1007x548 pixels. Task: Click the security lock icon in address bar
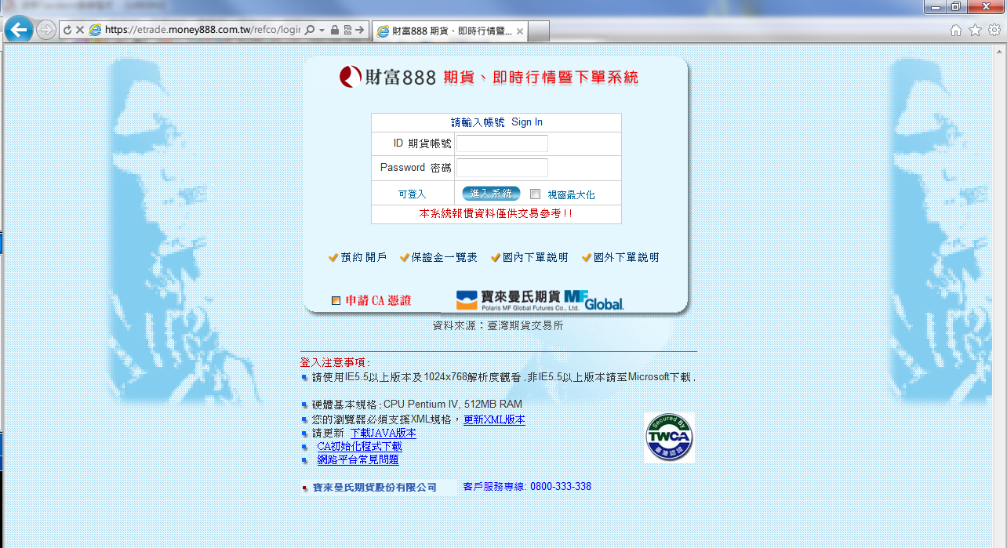tap(335, 30)
